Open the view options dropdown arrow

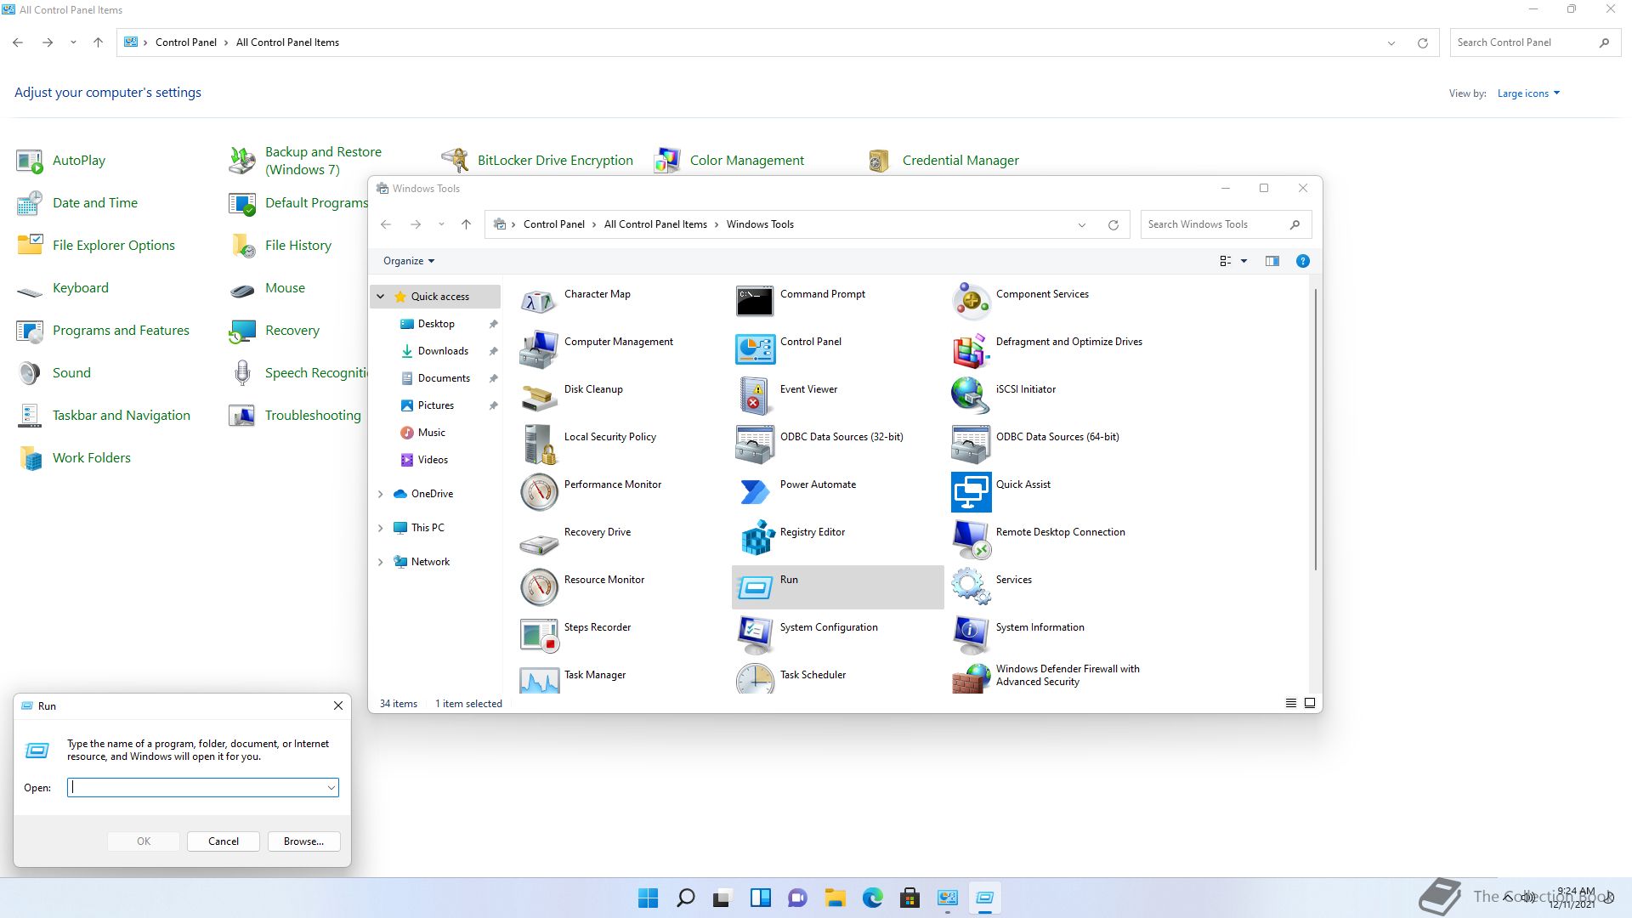(1244, 261)
